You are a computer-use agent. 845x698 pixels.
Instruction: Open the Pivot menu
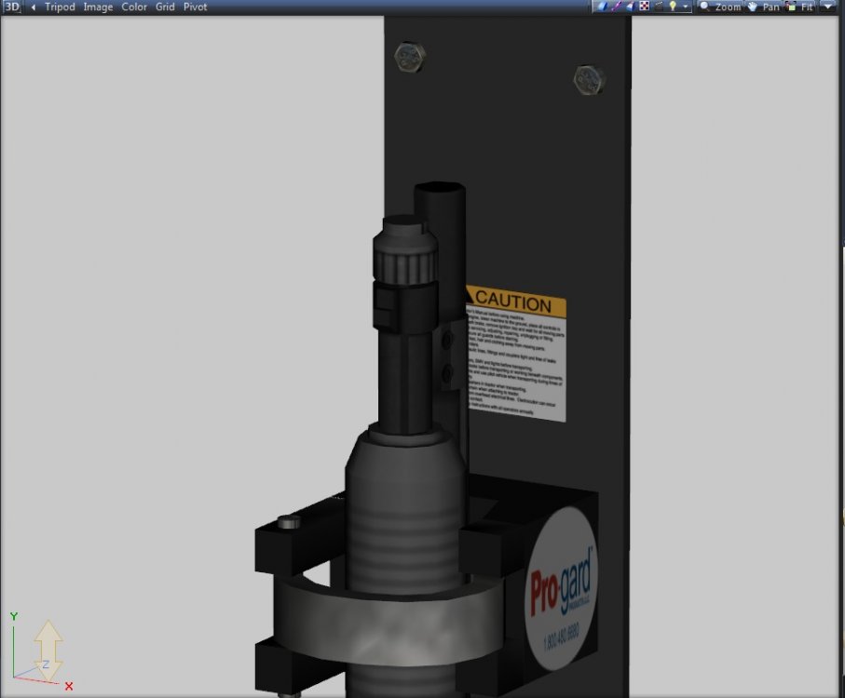click(195, 7)
